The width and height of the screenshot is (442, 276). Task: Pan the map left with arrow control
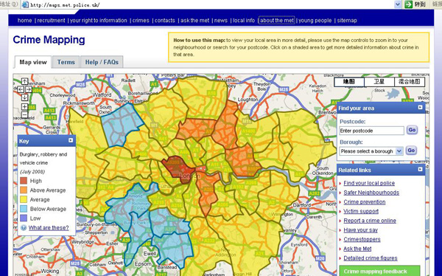tap(21, 89)
